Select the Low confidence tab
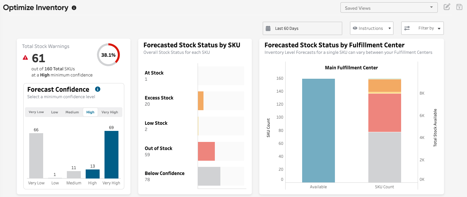Image resolution: width=467 pixels, height=197 pixels. tap(55, 112)
